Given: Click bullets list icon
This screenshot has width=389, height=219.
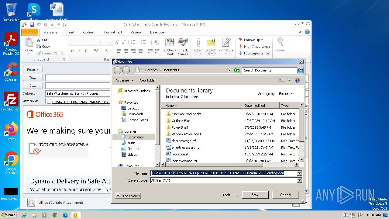Looking at the screenshot, I should (133, 42).
